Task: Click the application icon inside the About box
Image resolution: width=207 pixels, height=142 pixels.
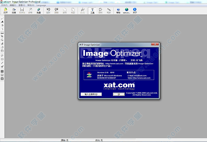Action: (x=89, y=75)
